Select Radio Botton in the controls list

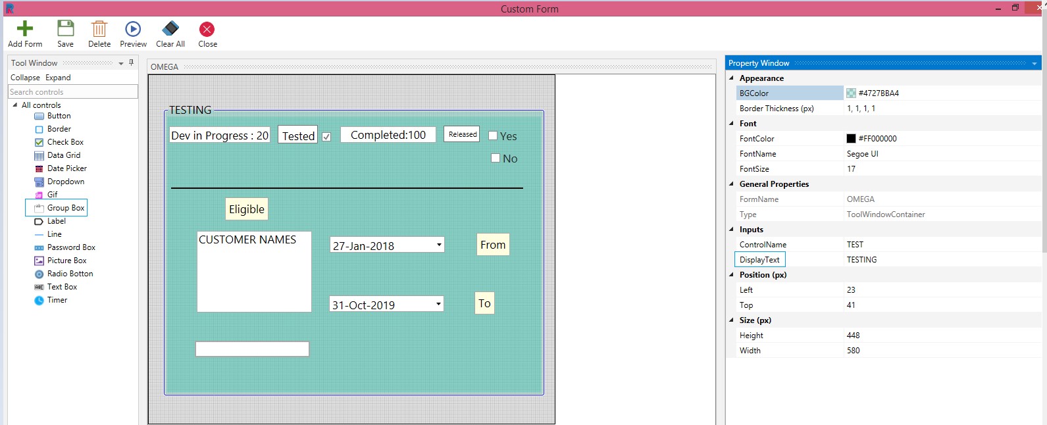coord(70,274)
